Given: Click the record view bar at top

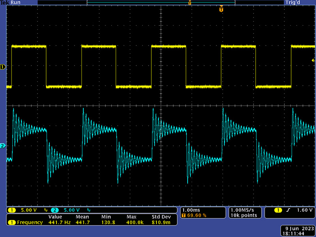Looking at the screenshot, I should coord(161,3).
